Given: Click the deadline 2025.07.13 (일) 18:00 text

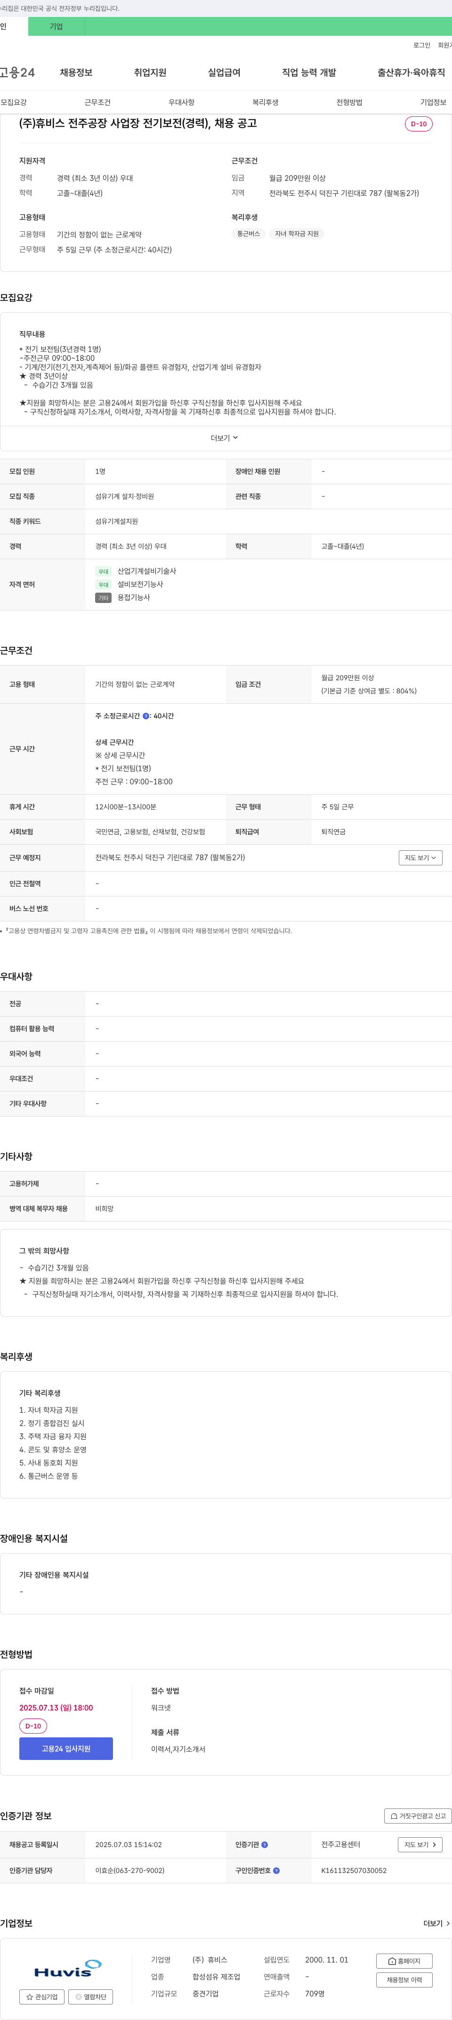Looking at the screenshot, I should click(56, 1708).
